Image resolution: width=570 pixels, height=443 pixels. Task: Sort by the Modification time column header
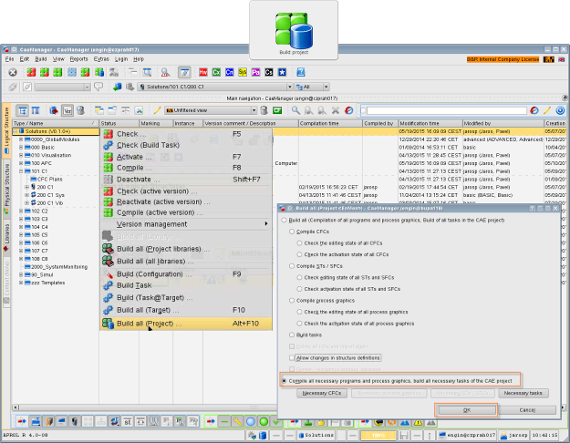[x=430, y=124]
